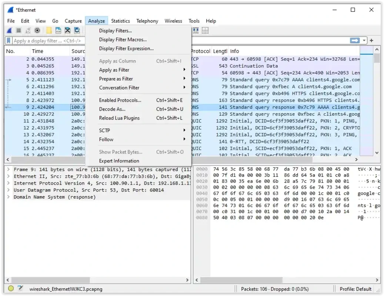Choose Display Filter Expression...
The height and width of the screenshot is (296, 384).
tap(138, 48)
